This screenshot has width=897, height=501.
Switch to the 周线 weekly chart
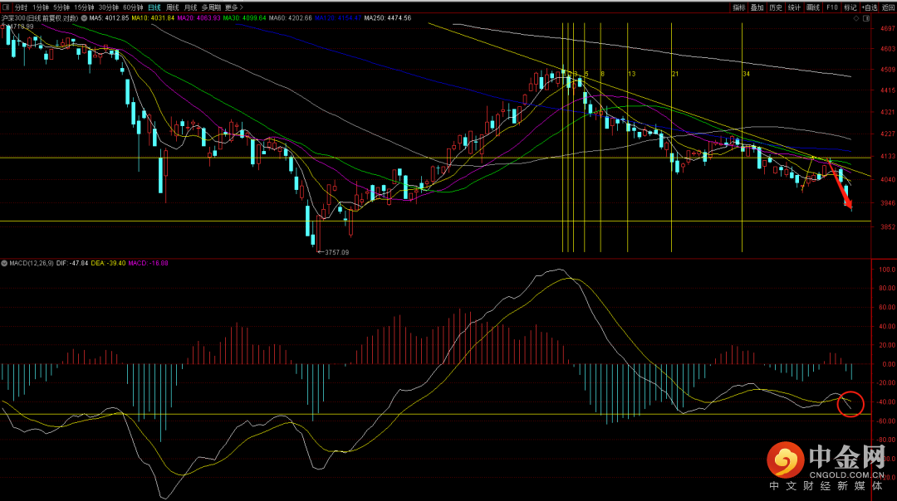(x=173, y=7)
